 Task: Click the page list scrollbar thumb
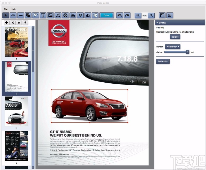pos(33,51)
